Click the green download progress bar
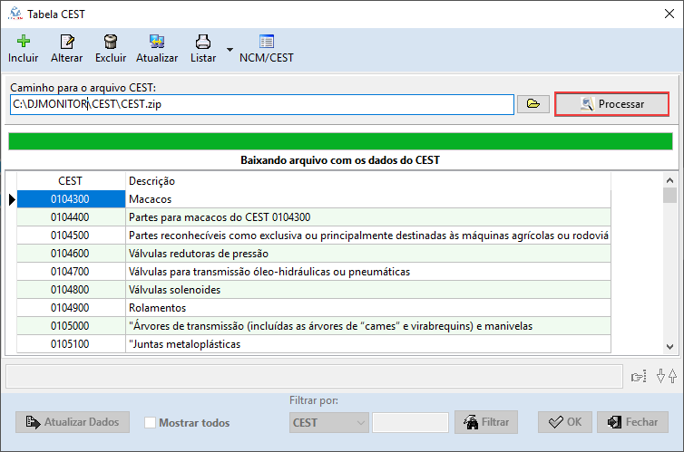The height and width of the screenshot is (452, 684). pos(340,140)
